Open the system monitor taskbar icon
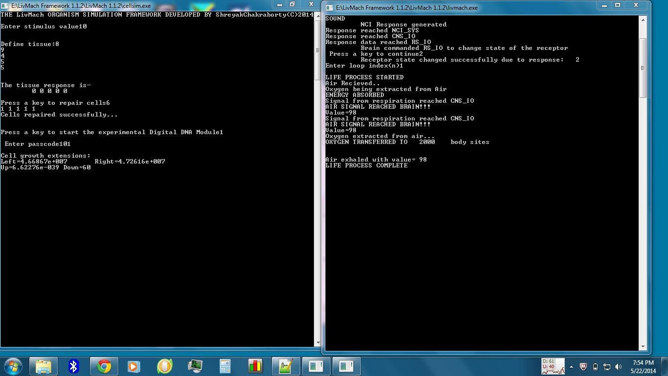This screenshot has height=376, width=668. pyautogui.click(x=195, y=366)
